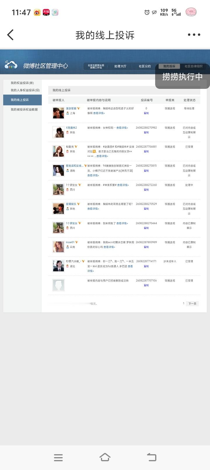Open 柠檬汽水糖_ user profile link
The height and width of the screenshot is (470, 210).
[73, 261]
